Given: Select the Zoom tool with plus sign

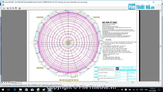Looking at the screenshot, I should click(x=10, y=8).
